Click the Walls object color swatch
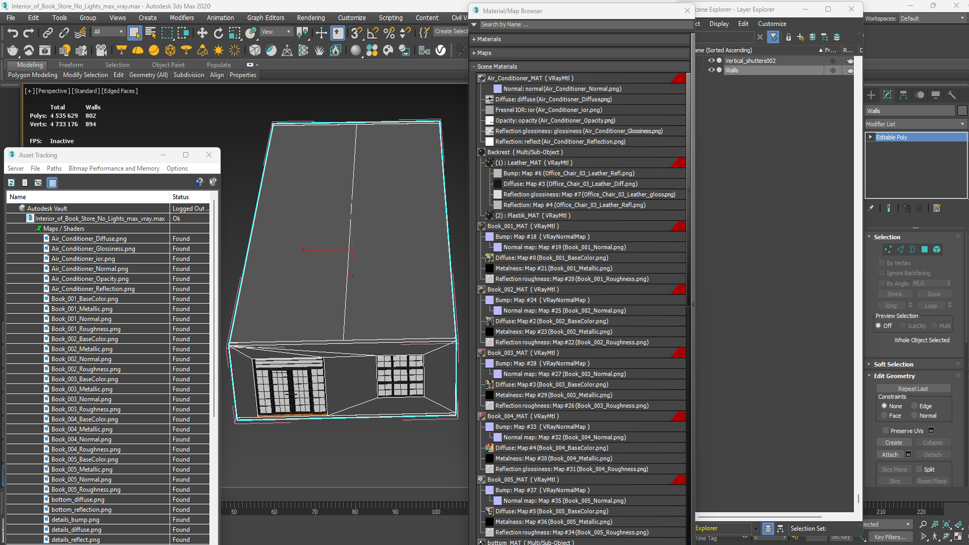 tap(962, 111)
